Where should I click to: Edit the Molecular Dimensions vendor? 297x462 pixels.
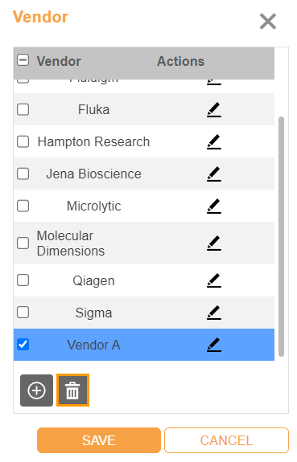coord(214,243)
